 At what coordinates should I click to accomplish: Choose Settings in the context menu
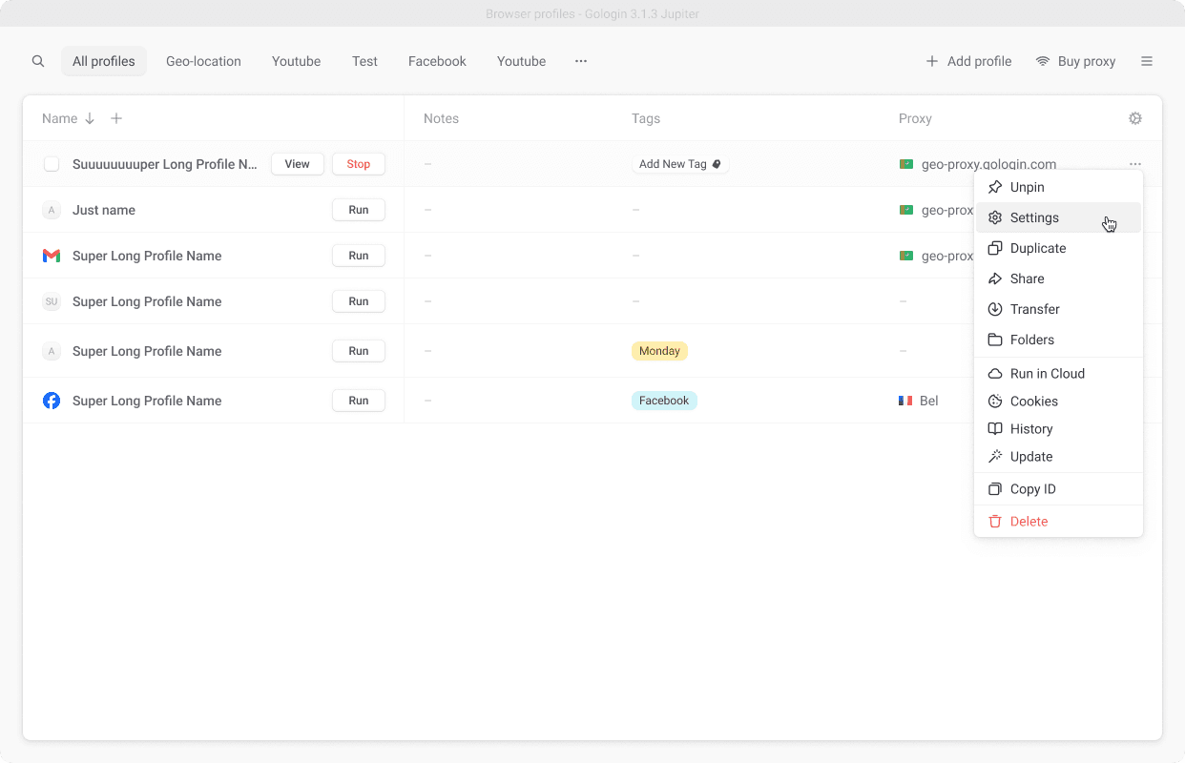(x=1058, y=217)
